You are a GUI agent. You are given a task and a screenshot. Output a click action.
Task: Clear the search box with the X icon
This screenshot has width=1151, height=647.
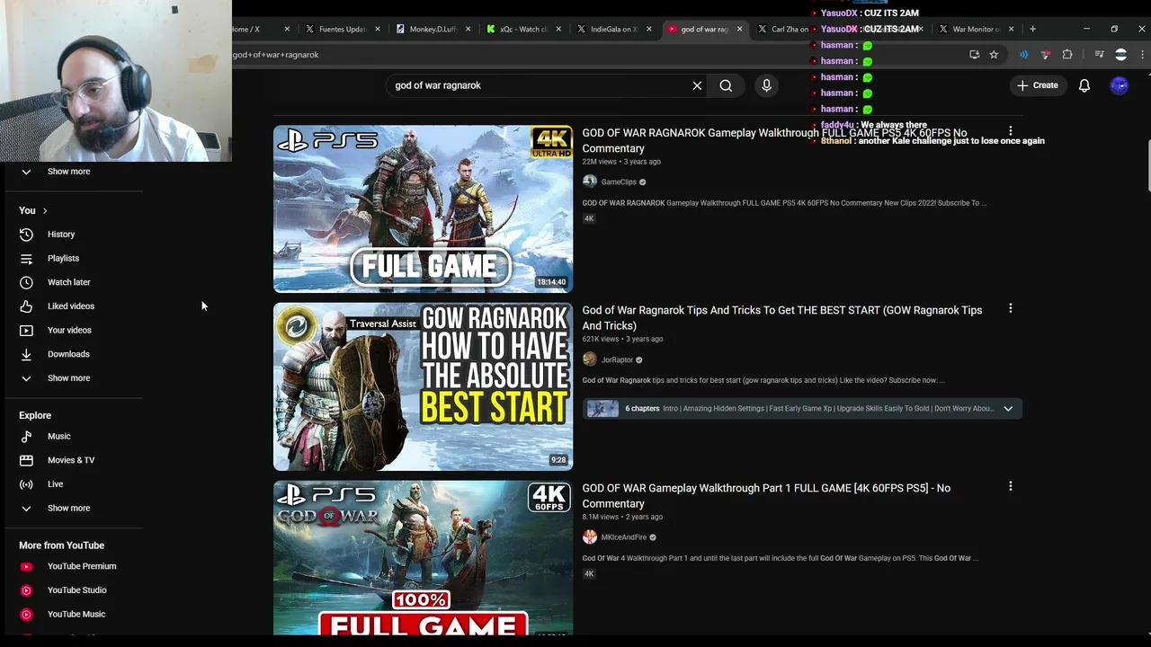(x=697, y=85)
